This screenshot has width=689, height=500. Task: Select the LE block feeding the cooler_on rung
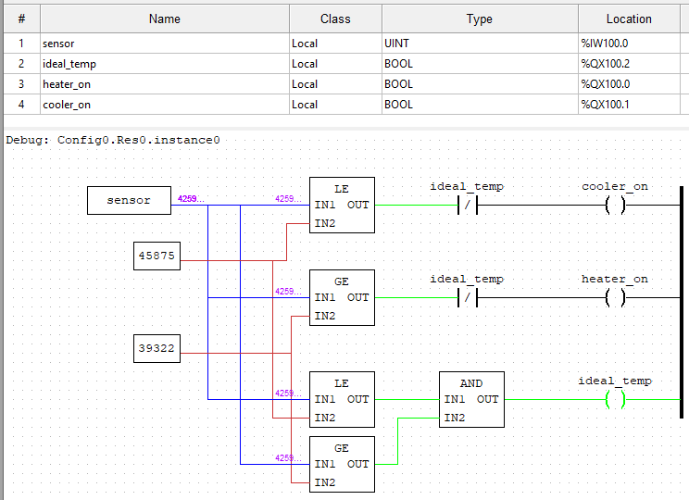(x=342, y=206)
